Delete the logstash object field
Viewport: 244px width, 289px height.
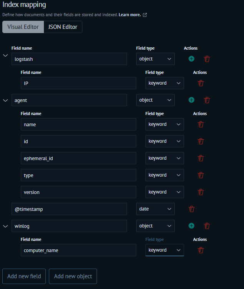coord(207,59)
